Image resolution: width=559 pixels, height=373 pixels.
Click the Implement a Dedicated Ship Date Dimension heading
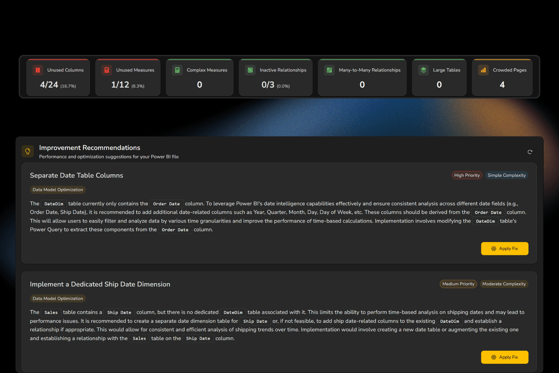click(100, 284)
